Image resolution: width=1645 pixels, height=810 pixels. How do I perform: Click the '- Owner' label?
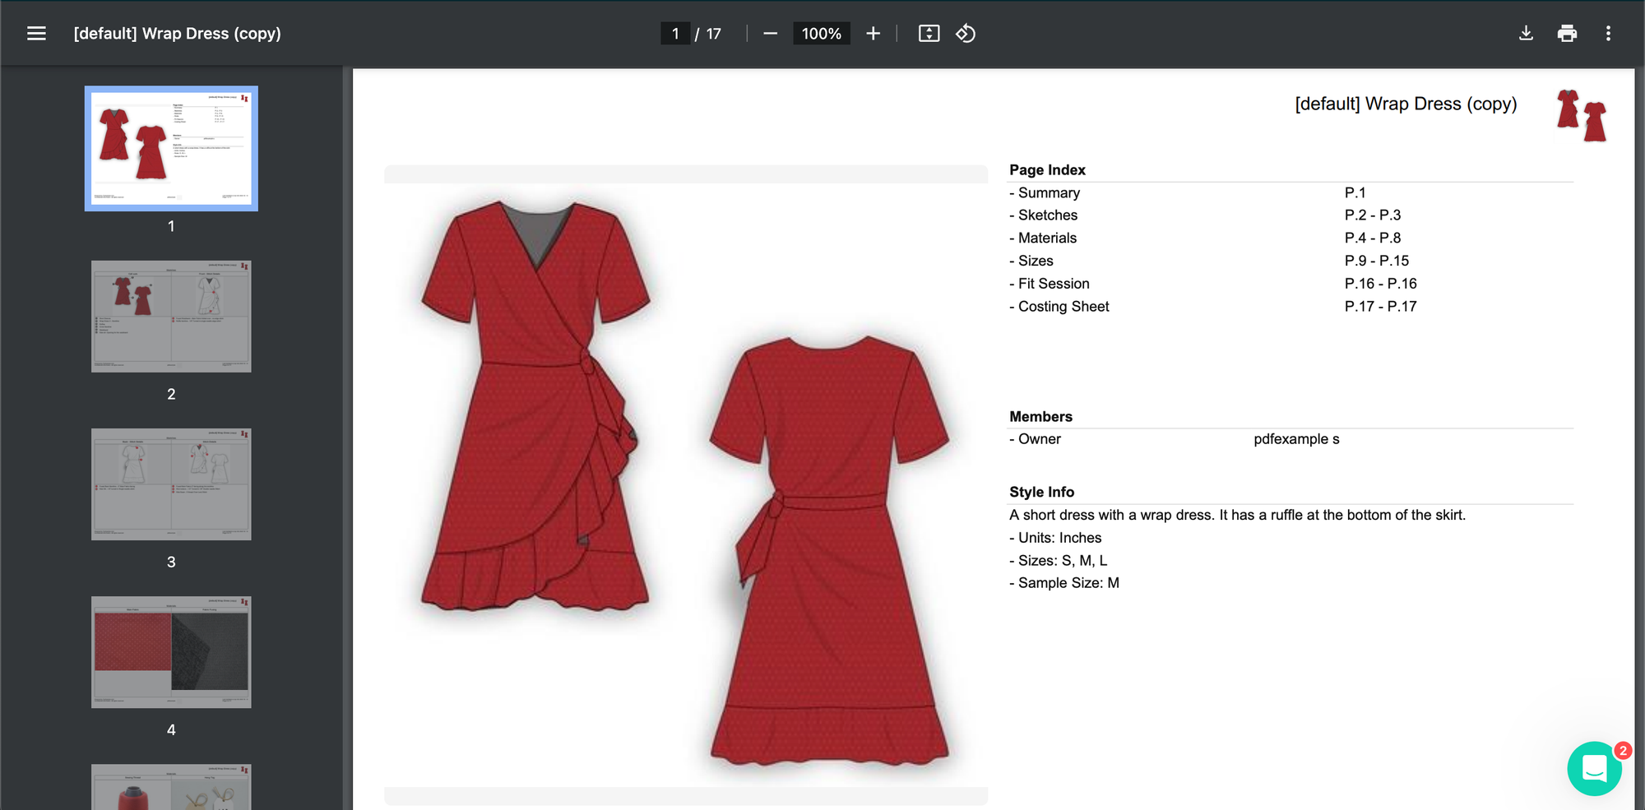pyautogui.click(x=1035, y=439)
